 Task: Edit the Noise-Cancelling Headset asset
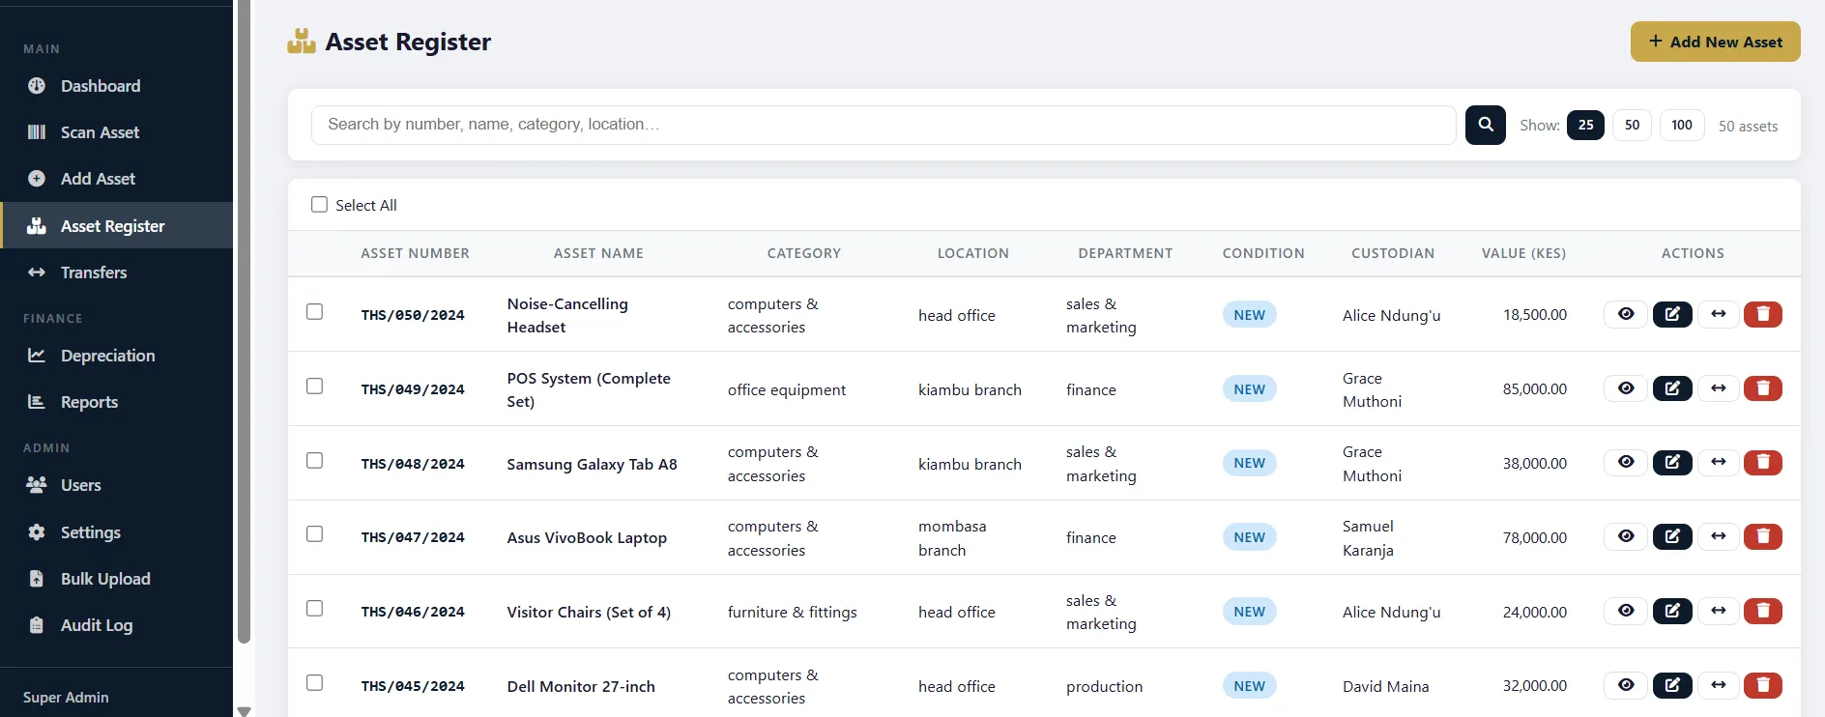pyautogui.click(x=1672, y=314)
